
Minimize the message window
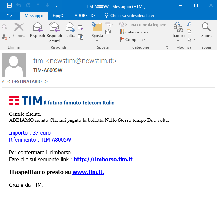[x=180, y=6]
